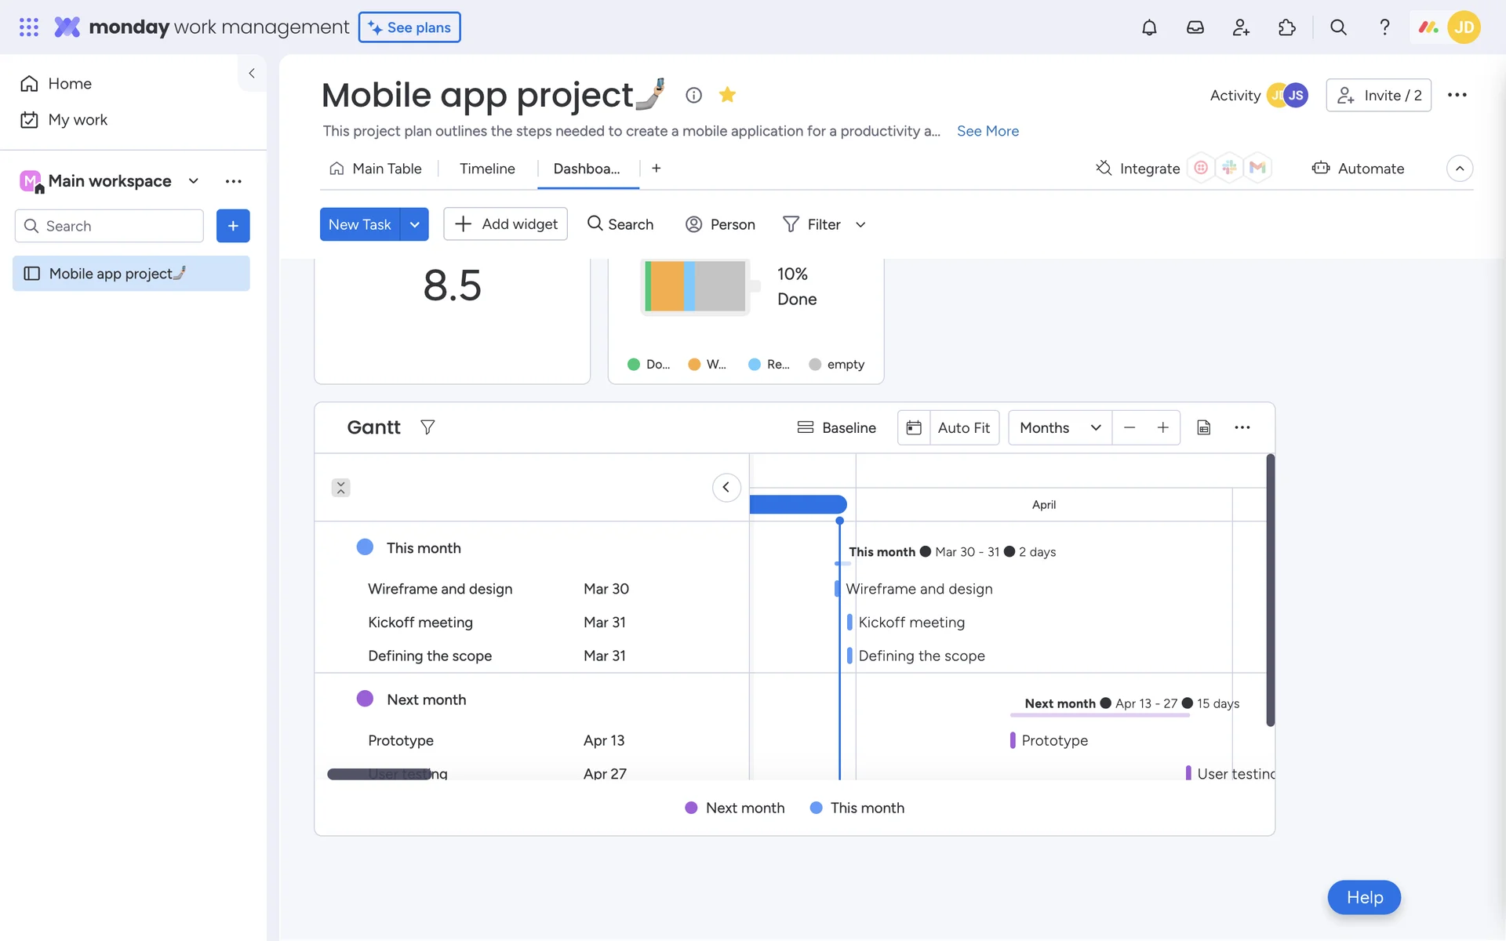This screenshot has width=1506, height=941.
Task: Open the See More description link
Action: [x=988, y=131]
